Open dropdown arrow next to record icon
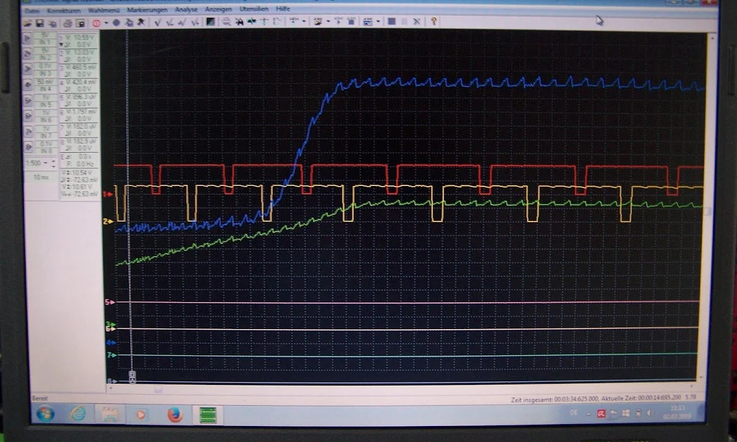 pyautogui.click(x=106, y=23)
